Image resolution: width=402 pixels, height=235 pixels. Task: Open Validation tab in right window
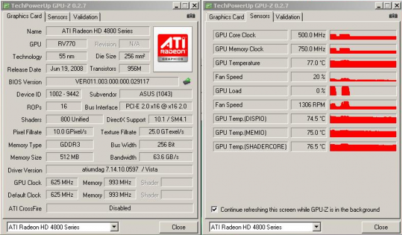(288, 17)
